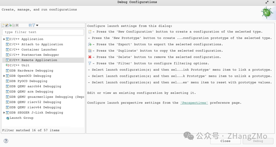Viewport: 276px width, 147px height.
Task: Open the filter options dropdown arrow
Action: (x=37, y=25)
